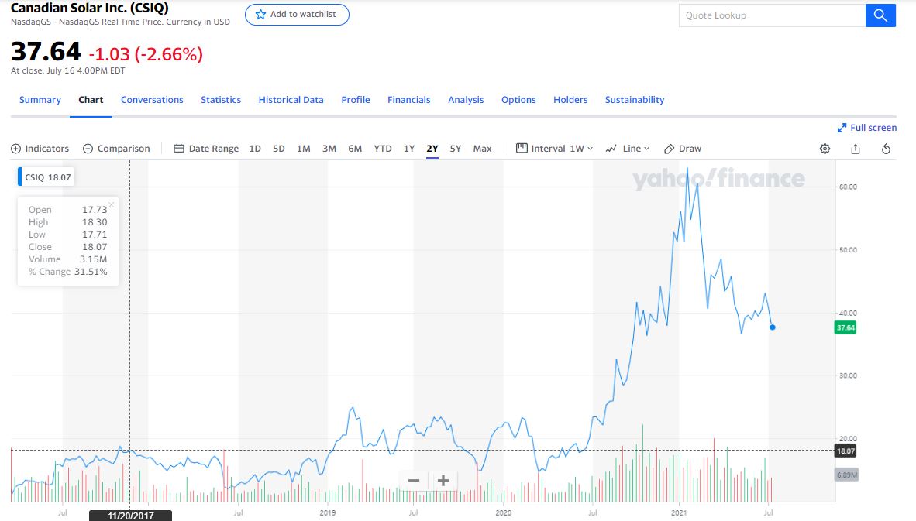Open the Chart tab
The width and height of the screenshot is (916, 521).
click(x=91, y=100)
